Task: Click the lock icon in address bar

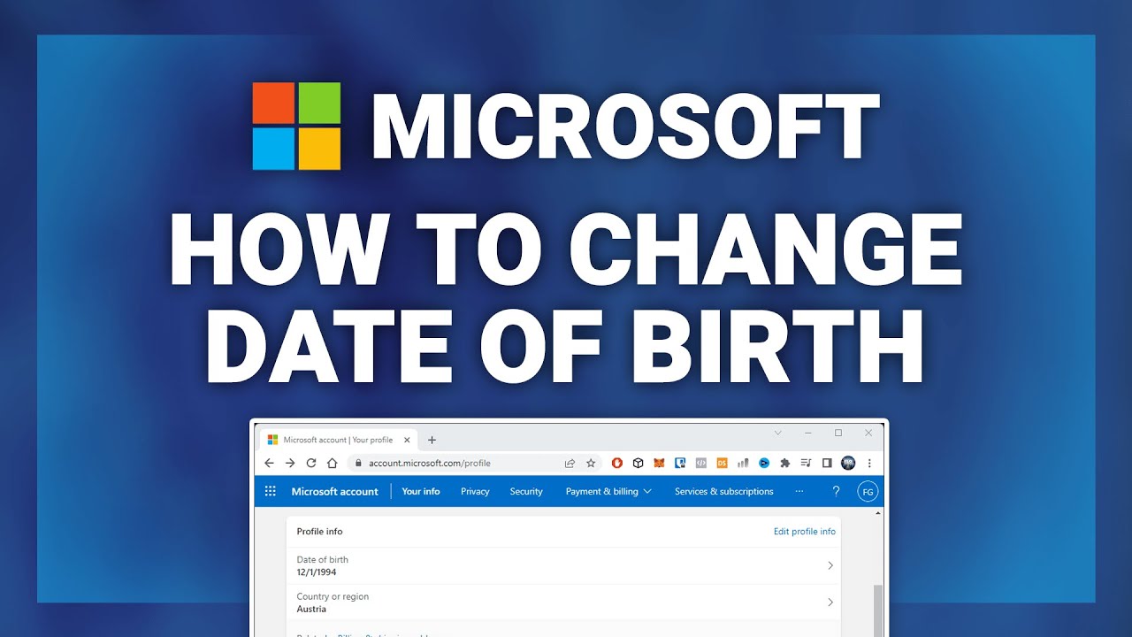Action: [x=358, y=463]
